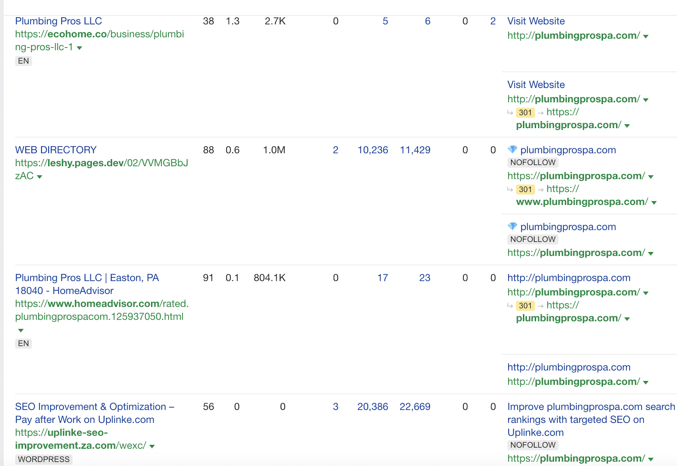The width and height of the screenshot is (677, 466).
Task: Open the HomeAdvisor Plumbing Pros LLC title link
Action: tap(87, 284)
